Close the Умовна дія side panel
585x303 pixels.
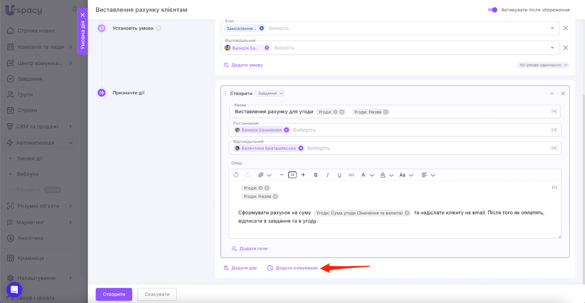83,15
